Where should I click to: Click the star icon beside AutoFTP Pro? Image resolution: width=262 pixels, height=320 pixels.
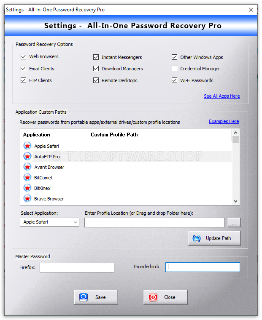click(27, 156)
